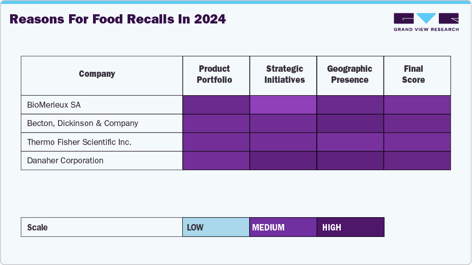Click Danaher Corporation Product Portfolio cell

pos(216,161)
